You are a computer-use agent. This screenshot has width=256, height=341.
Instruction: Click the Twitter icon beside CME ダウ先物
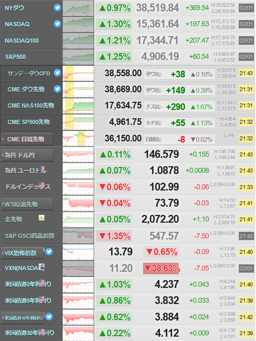pyautogui.click(x=57, y=89)
